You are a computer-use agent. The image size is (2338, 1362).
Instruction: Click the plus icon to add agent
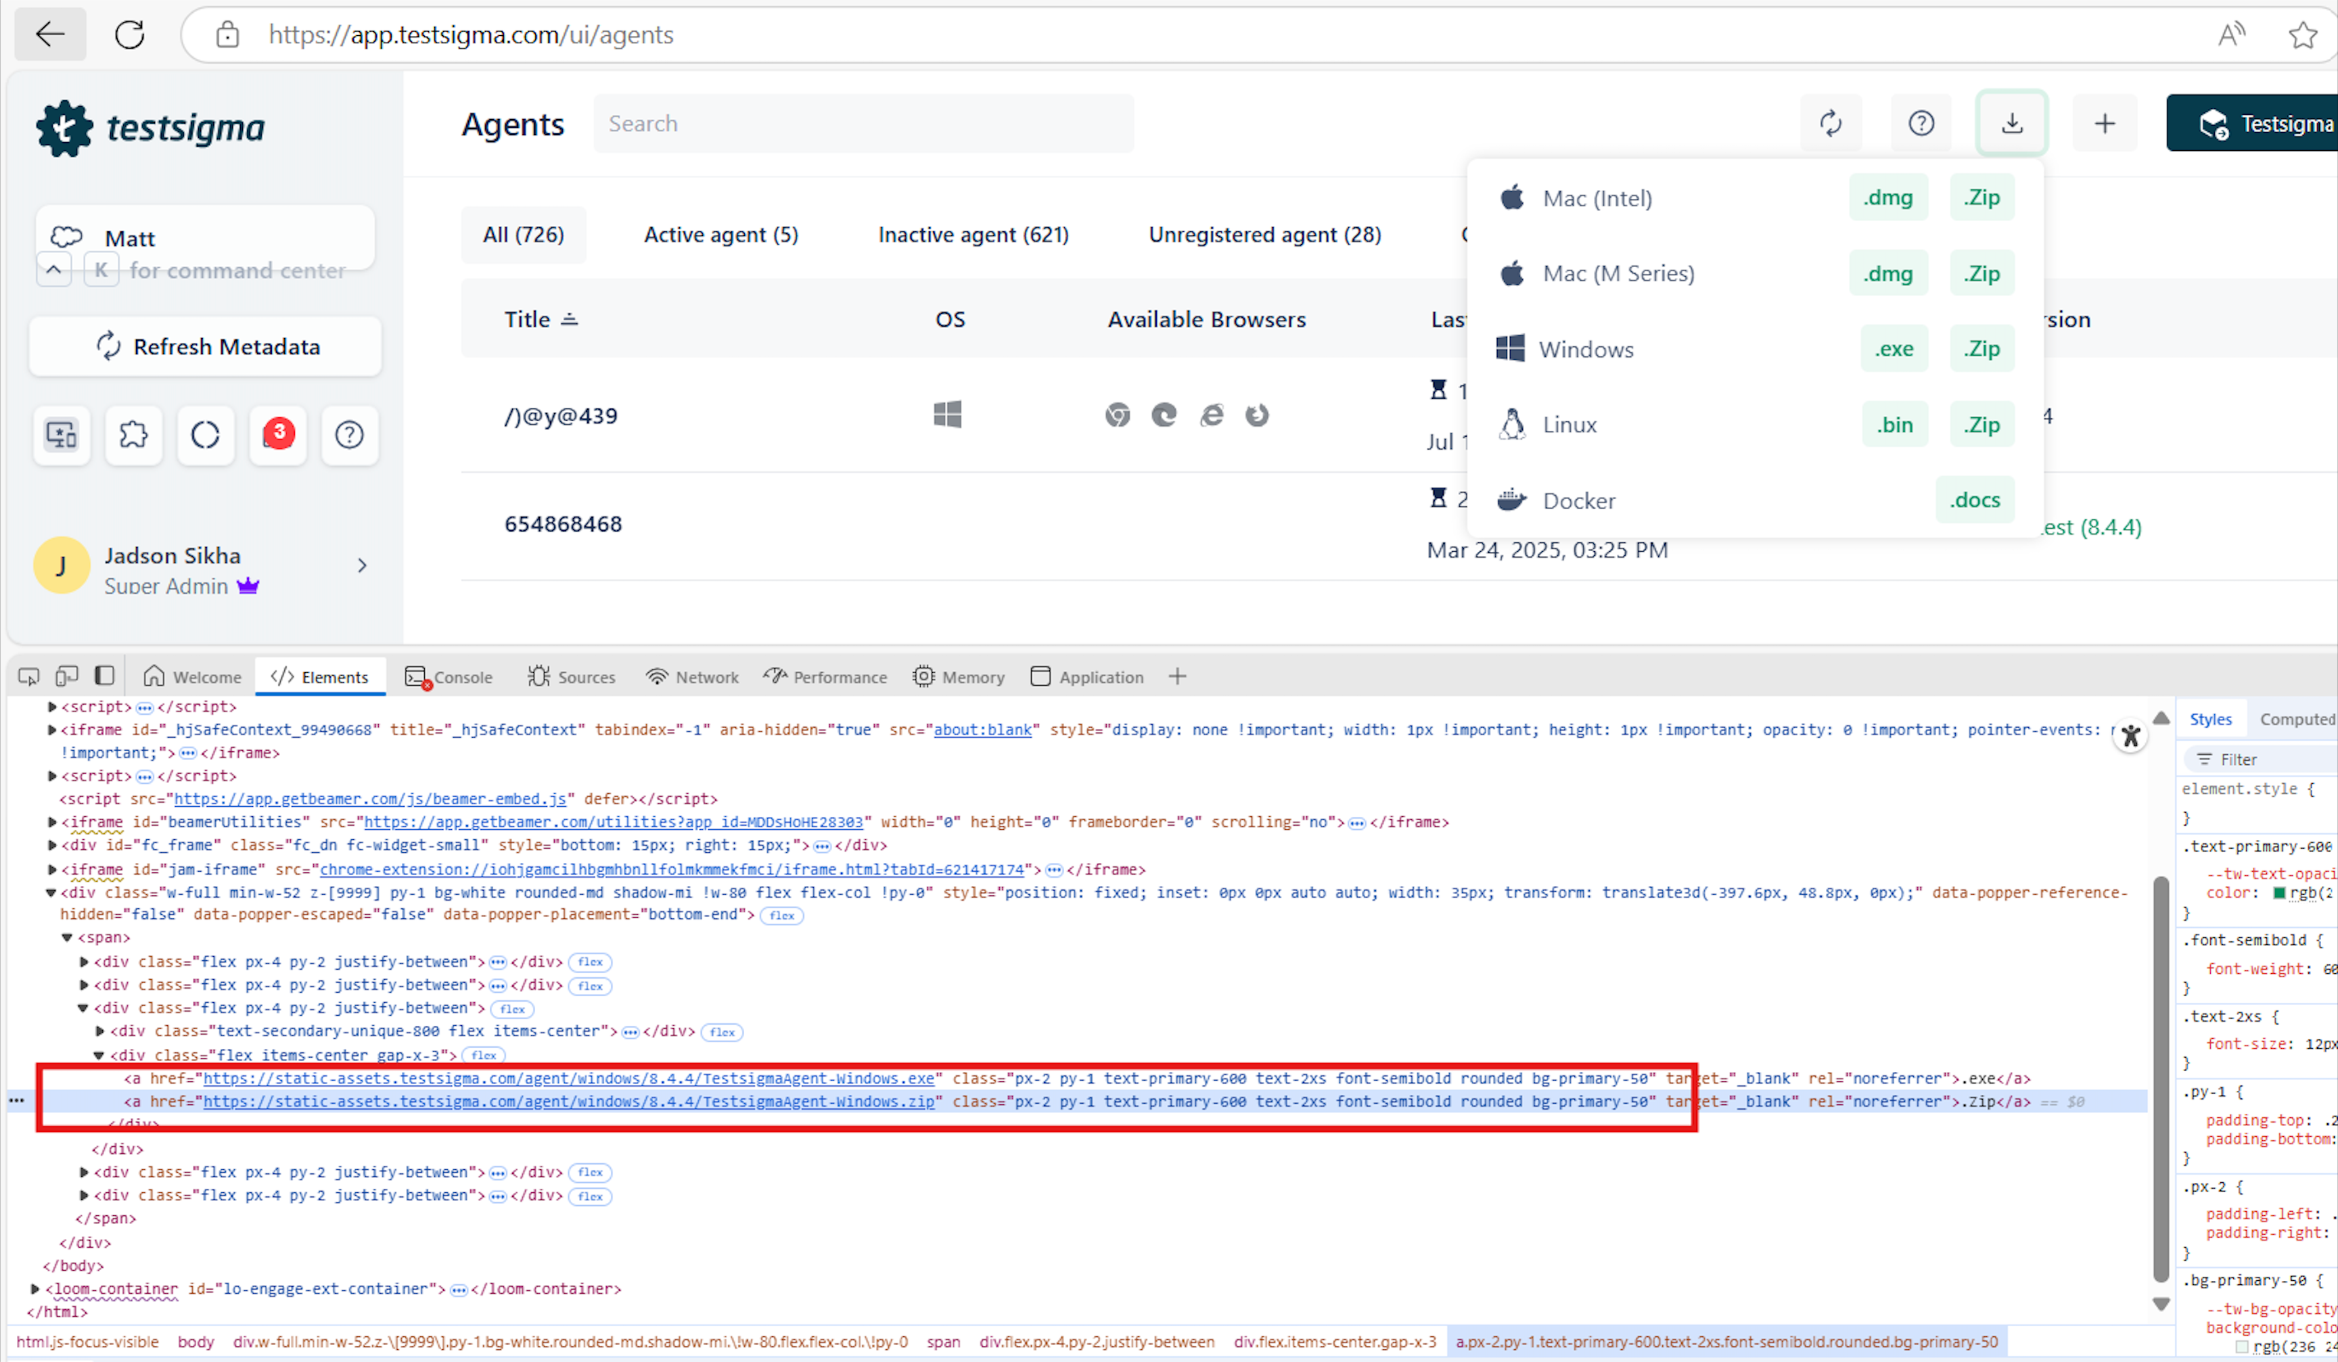2104,123
